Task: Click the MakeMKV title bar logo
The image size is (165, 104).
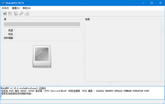Action: coord(3,3)
